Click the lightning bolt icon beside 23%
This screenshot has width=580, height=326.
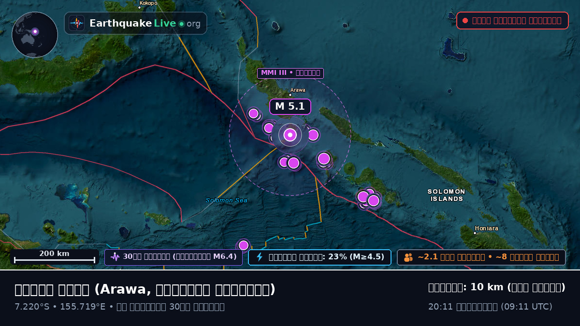click(x=260, y=257)
